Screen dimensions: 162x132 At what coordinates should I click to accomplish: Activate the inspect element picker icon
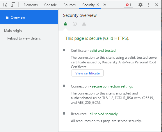(5, 5)
